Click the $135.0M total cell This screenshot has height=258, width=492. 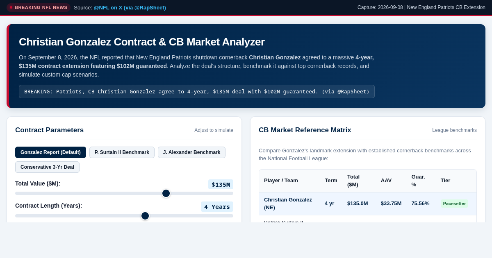tap(358, 204)
